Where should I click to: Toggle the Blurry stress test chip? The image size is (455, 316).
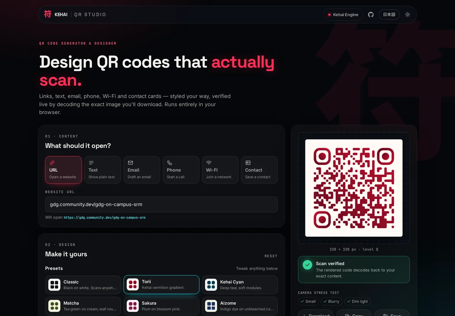[331, 301]
